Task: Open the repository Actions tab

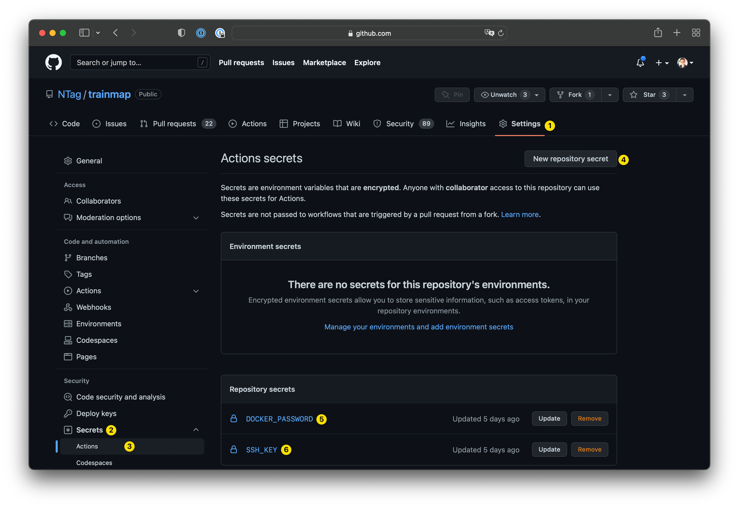Action: [248, 124]
